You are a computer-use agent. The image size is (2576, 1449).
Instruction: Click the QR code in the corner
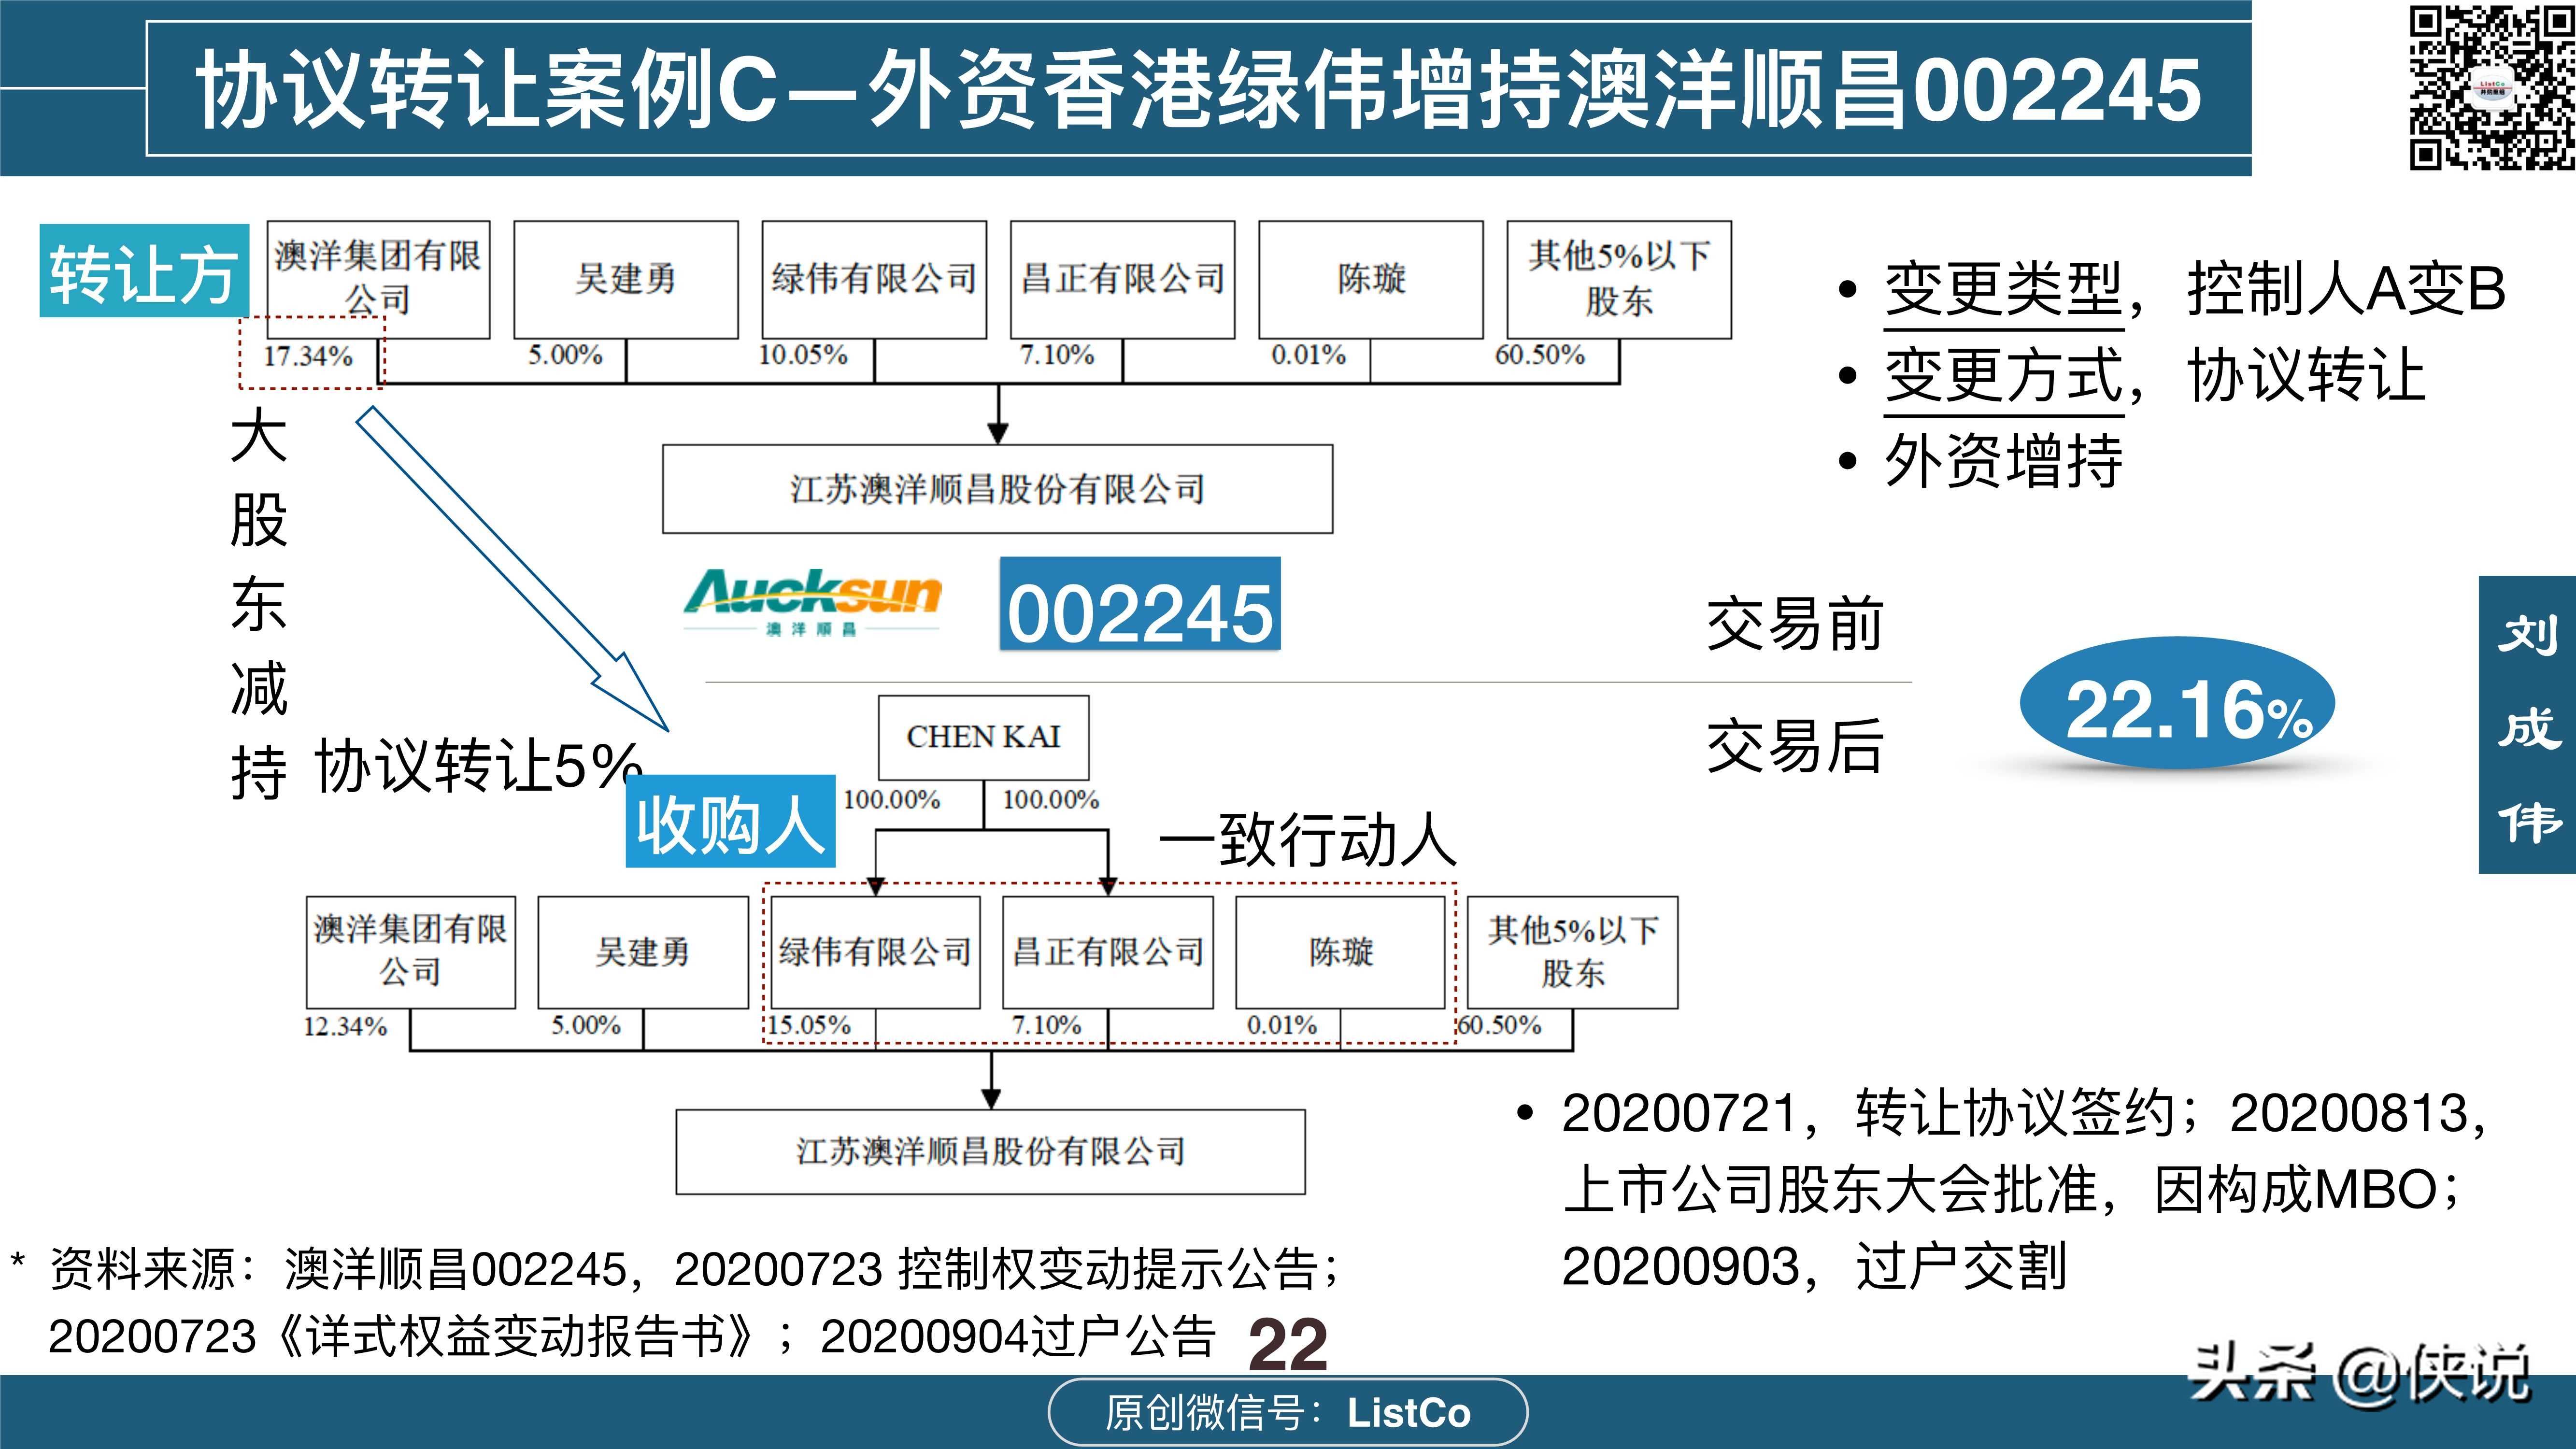tap(2491, 87)
